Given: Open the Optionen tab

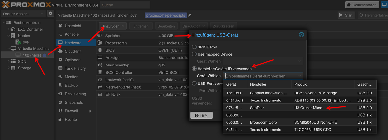Looking at the screenshot, I should click(76, 60).
